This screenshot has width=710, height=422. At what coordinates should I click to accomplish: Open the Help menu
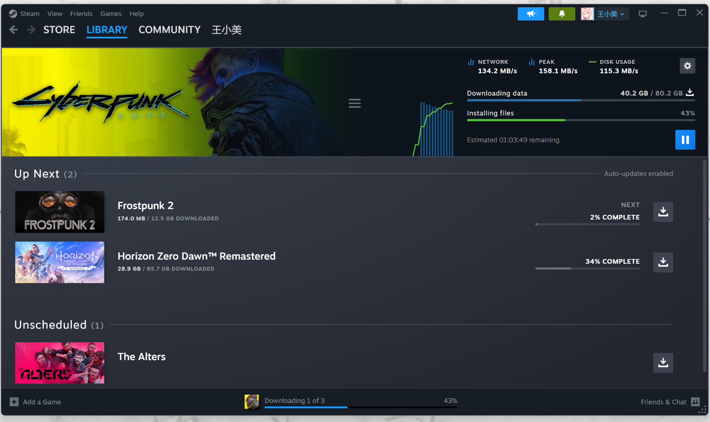coord(137,14)
